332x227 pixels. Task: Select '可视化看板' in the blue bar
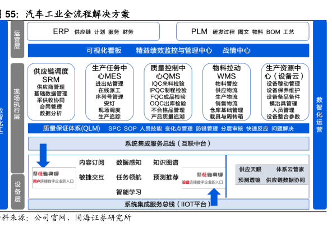point(104,50)
